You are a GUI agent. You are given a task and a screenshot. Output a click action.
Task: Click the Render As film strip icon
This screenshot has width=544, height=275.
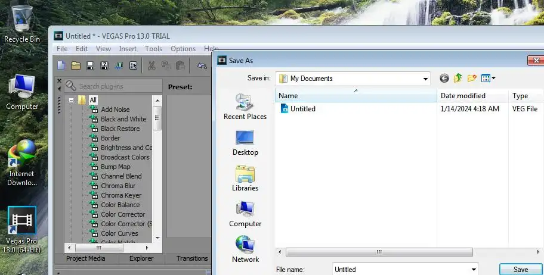point(119,65)
